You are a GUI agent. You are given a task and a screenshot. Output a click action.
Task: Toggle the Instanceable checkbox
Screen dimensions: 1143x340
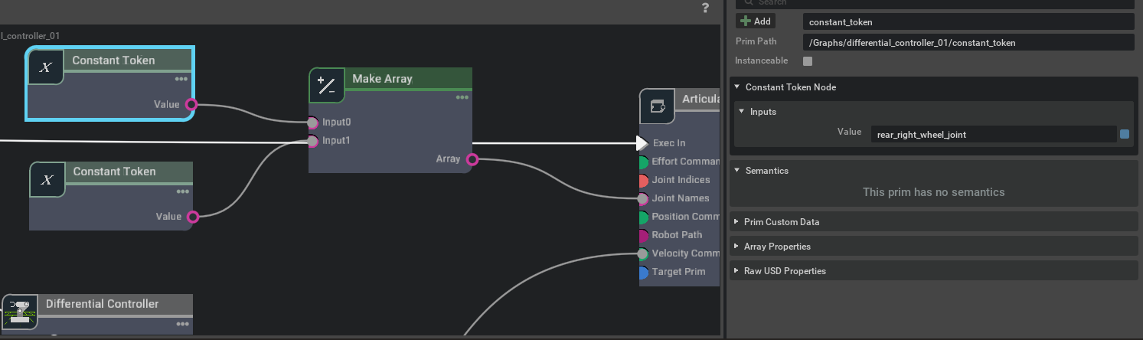pos(808,60)
